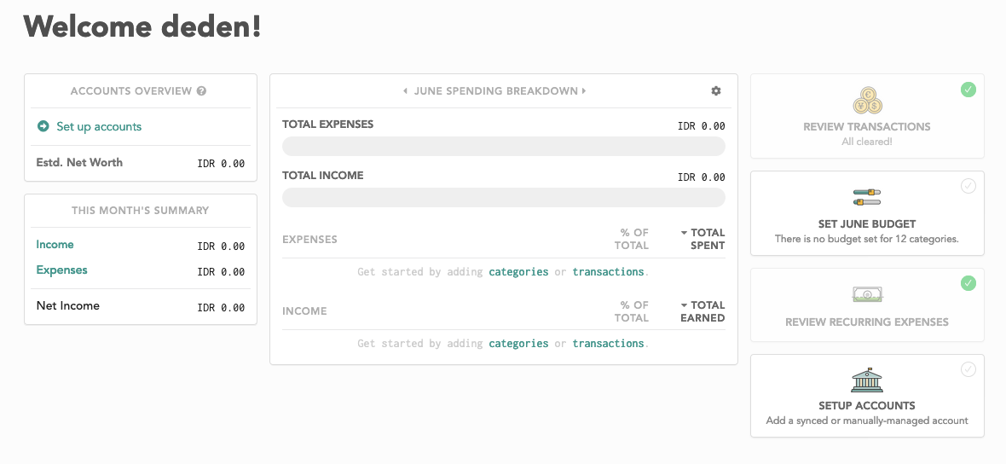Screen dimensions: 1006x464
Task: Click the sliders icon in Set June Budget
Action: coord(867,197)
